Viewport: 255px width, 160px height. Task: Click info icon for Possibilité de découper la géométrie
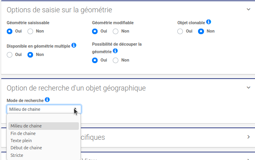click(x=115, y=51)
